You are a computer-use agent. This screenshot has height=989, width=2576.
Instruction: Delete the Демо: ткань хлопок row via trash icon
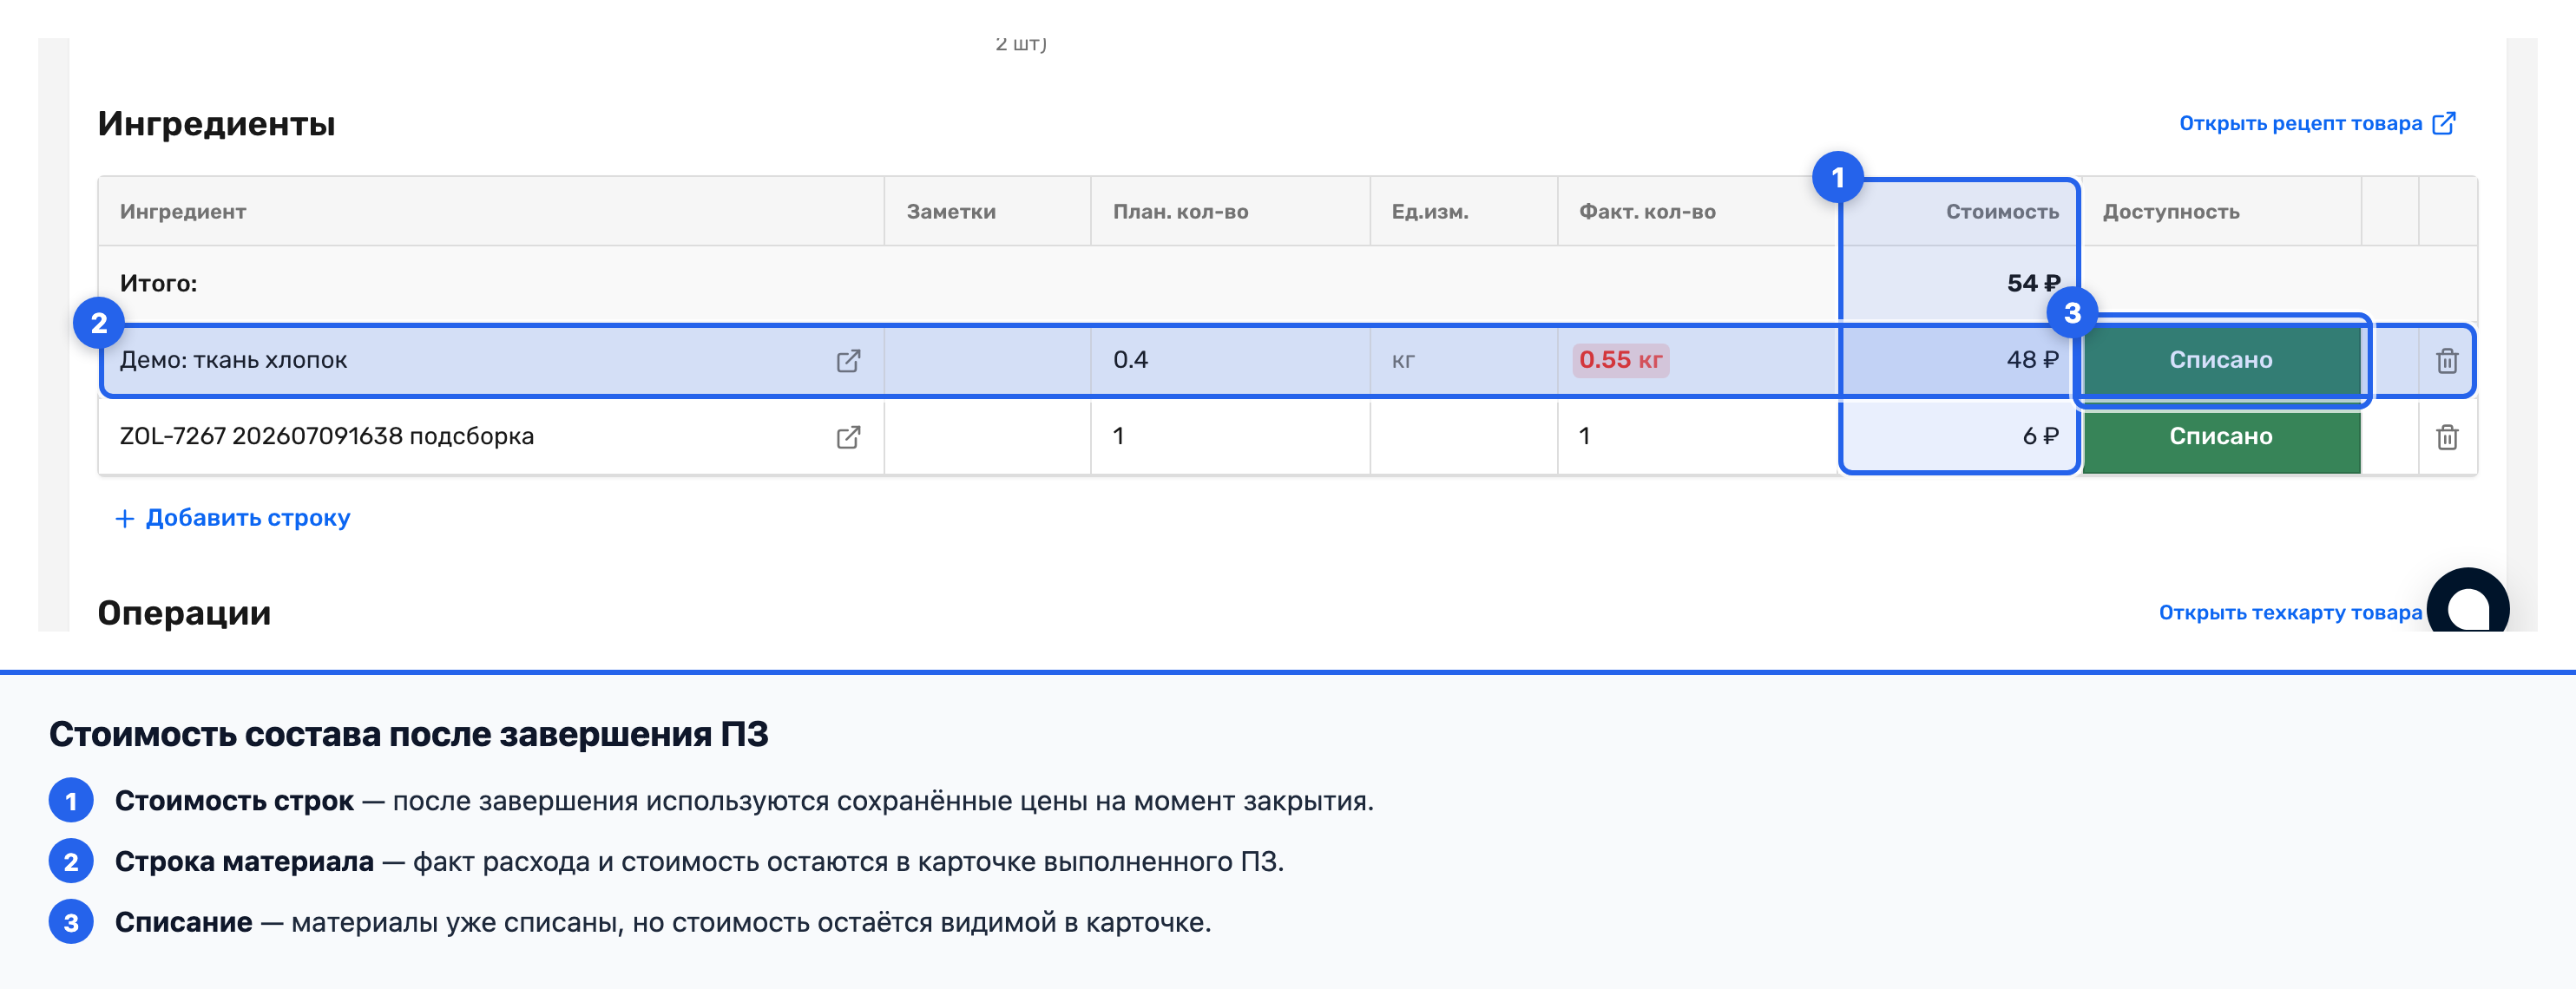[2446, 360]
